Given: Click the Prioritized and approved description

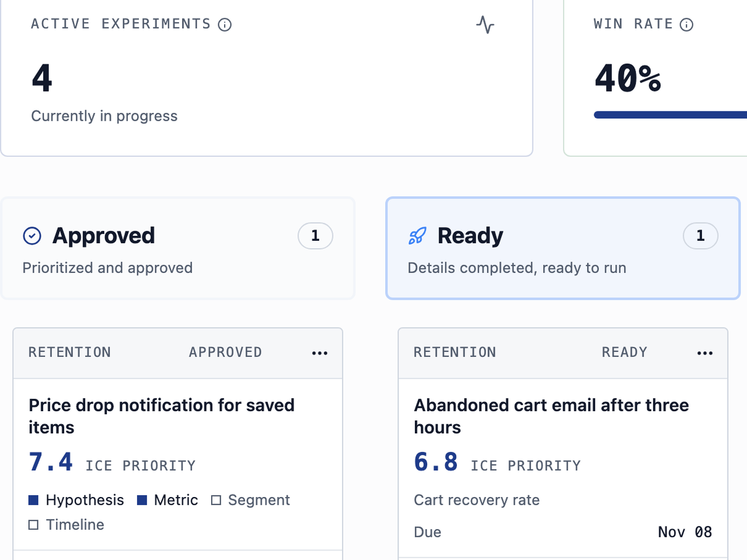Looking at the screenshot, I should pos(107,268).
